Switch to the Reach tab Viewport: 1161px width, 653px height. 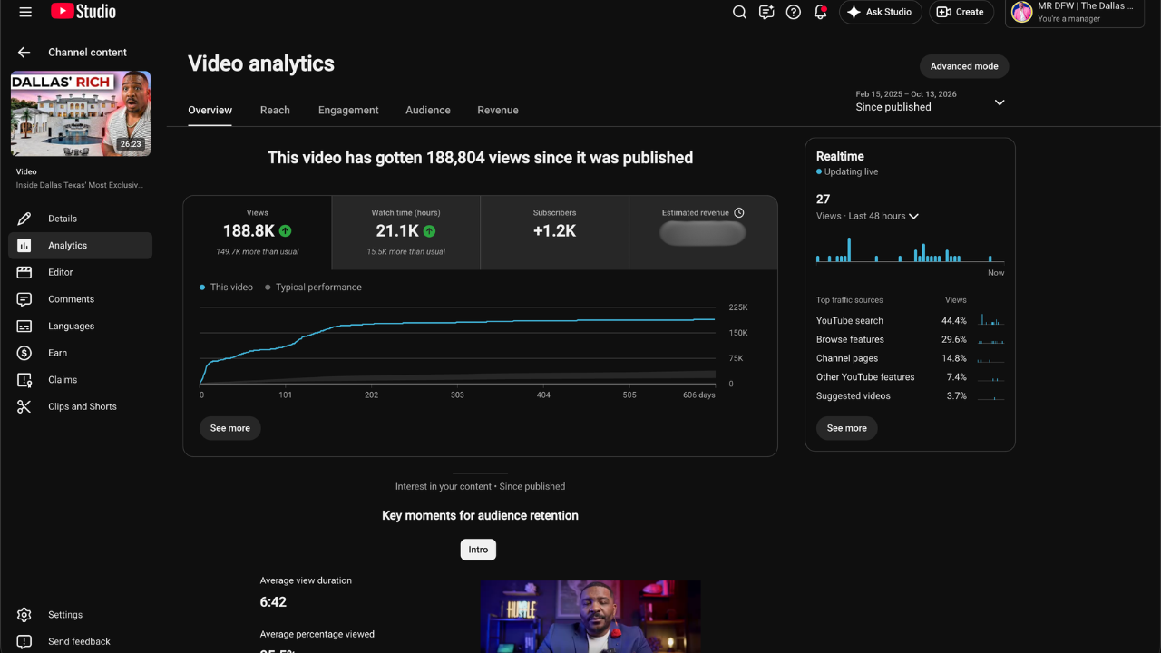pyautogui.click(x=275, y=110)
